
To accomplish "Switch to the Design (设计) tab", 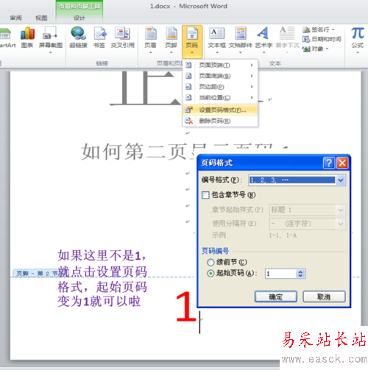I will pos(79,18).
